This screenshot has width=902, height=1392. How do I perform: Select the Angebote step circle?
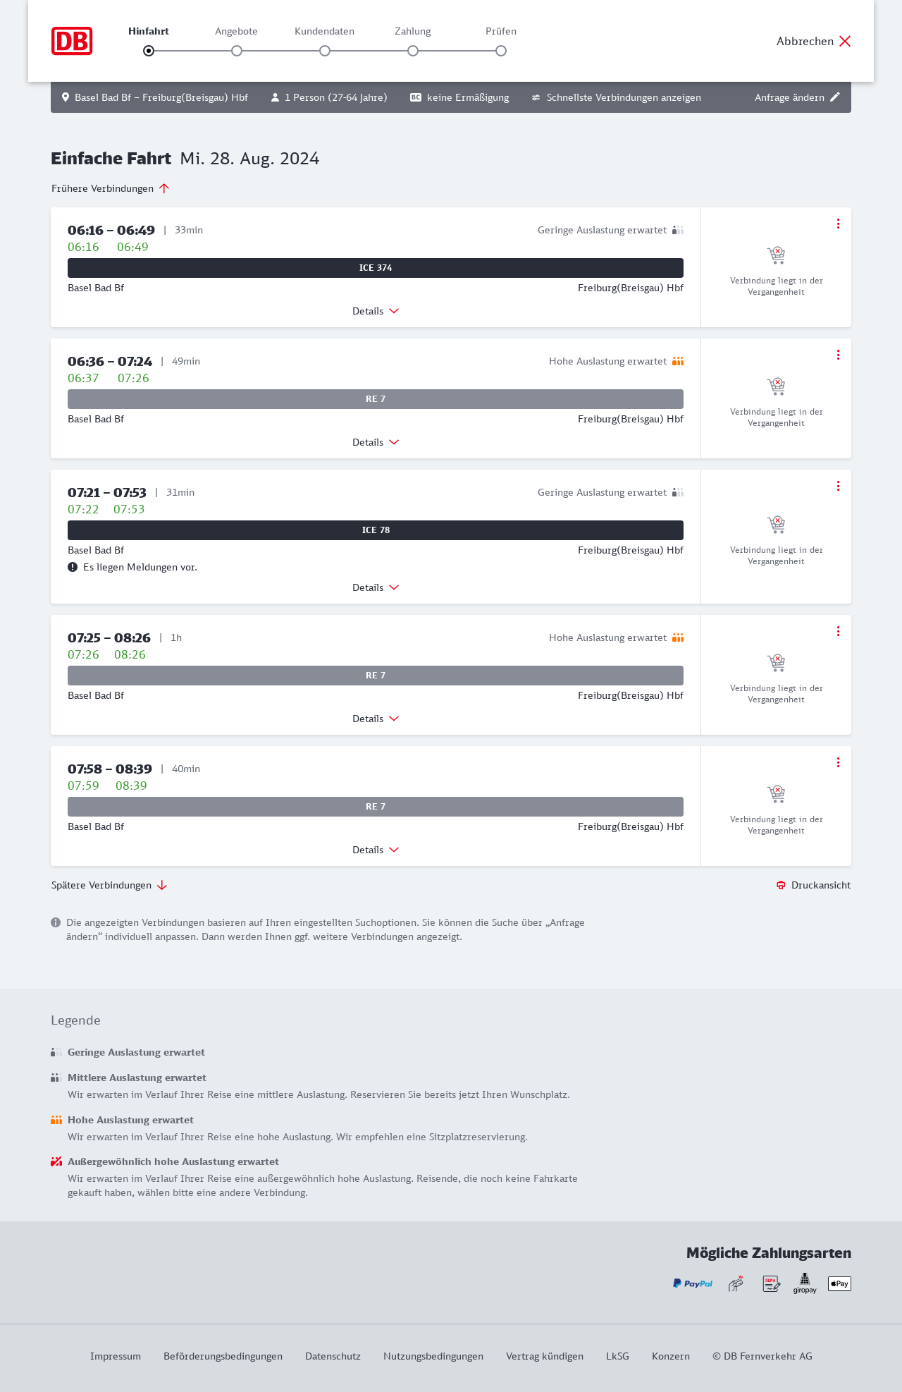point(237,51)
